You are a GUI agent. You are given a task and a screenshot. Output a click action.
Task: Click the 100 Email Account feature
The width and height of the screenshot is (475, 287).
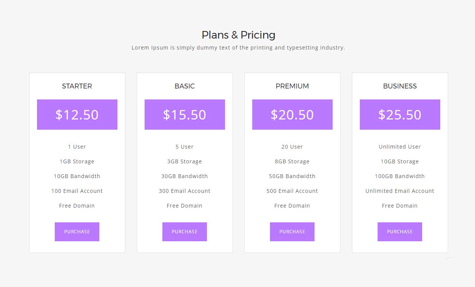click(x=77, y=191)
